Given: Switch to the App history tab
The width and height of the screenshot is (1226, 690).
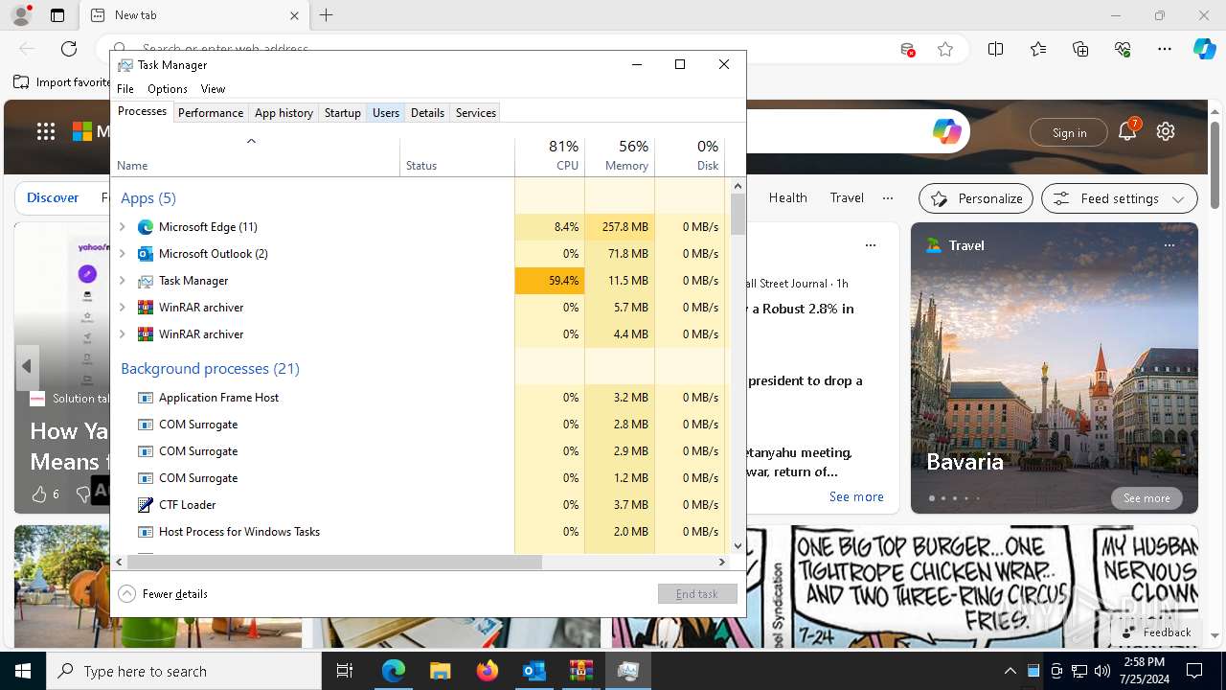Looking at the screenshot, I should tap(284, 113).
